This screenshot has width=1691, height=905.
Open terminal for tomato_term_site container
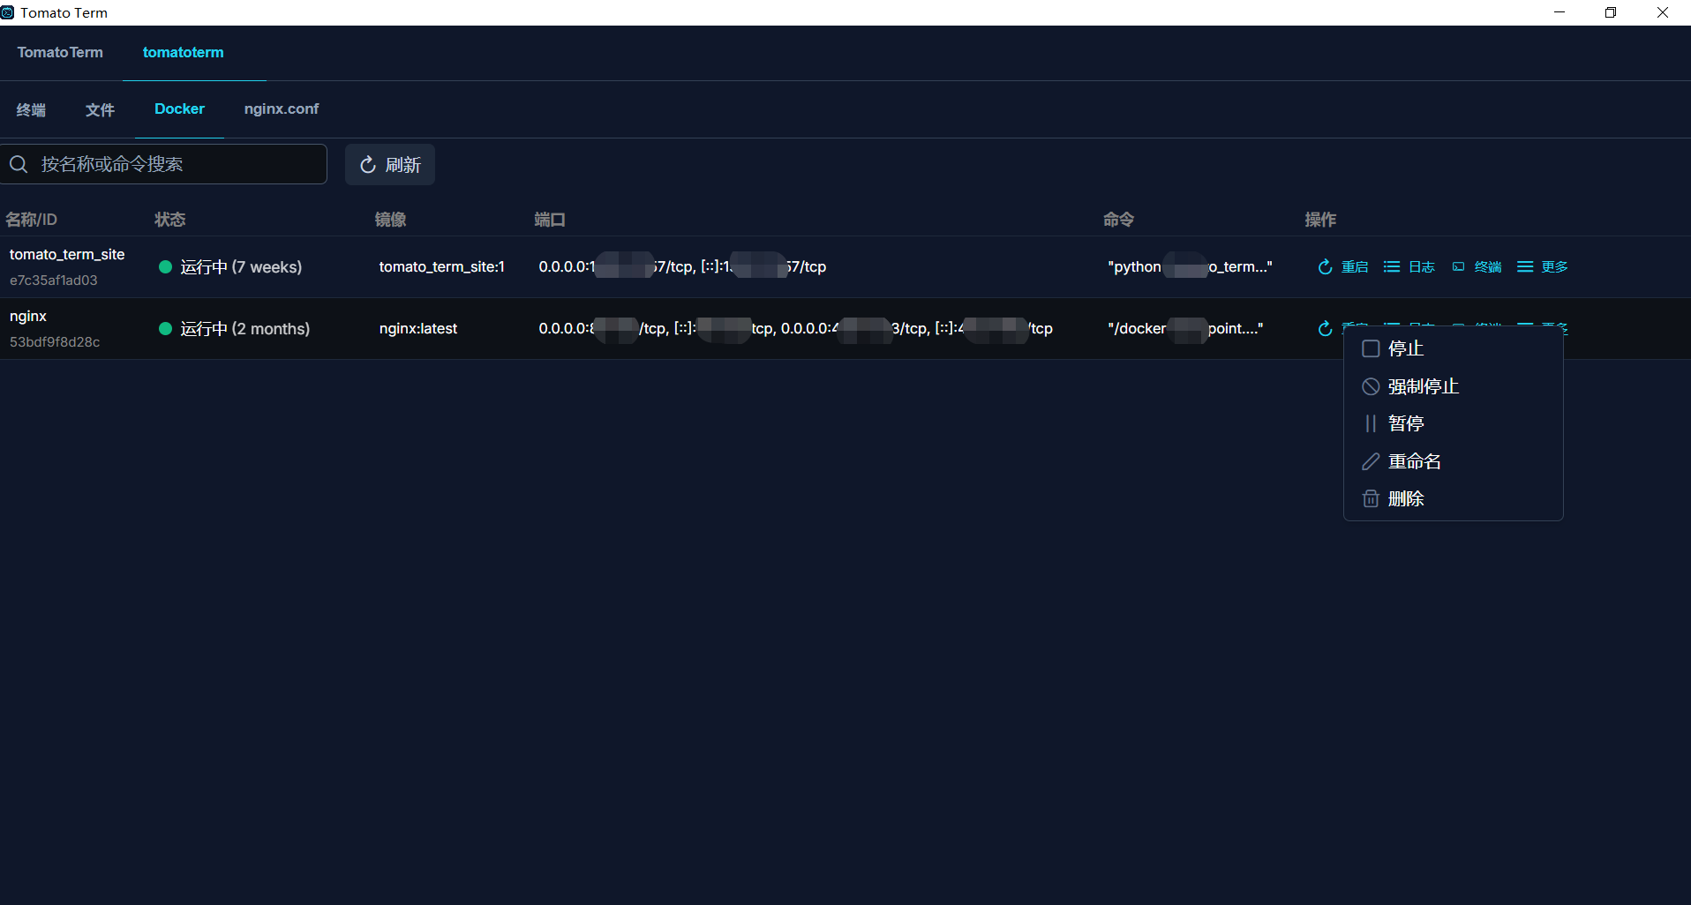1477,267
